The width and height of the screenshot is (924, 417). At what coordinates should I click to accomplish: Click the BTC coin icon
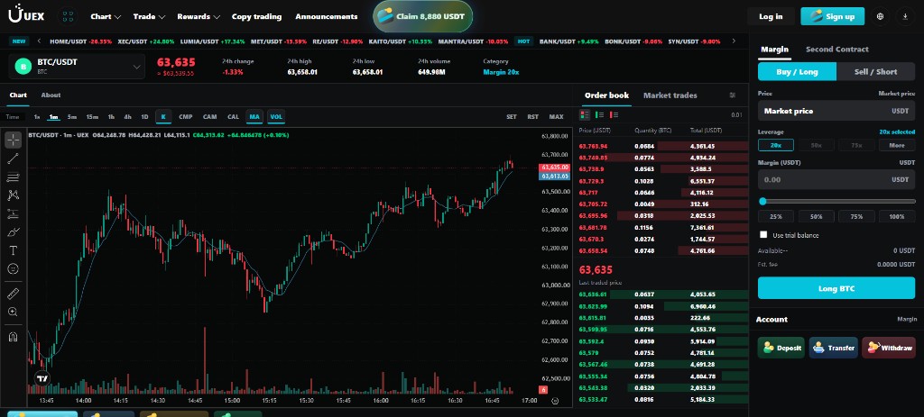click(x=23, y=67)
